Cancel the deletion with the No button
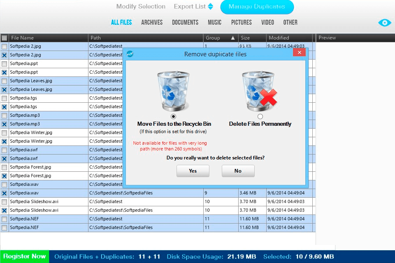Image resolution: width=395 pixels, height=263 pixels. pos(238,171)
